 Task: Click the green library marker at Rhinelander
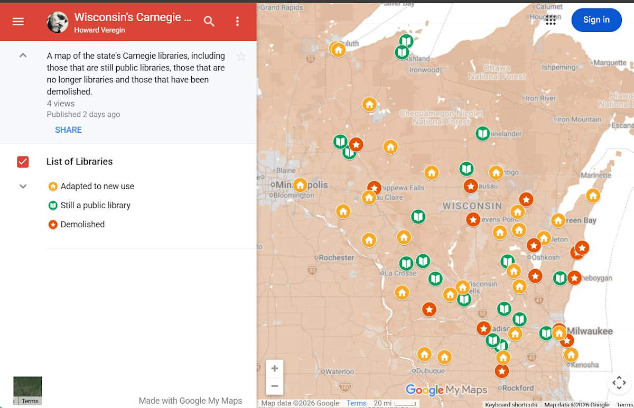click(x=482, y=133)
